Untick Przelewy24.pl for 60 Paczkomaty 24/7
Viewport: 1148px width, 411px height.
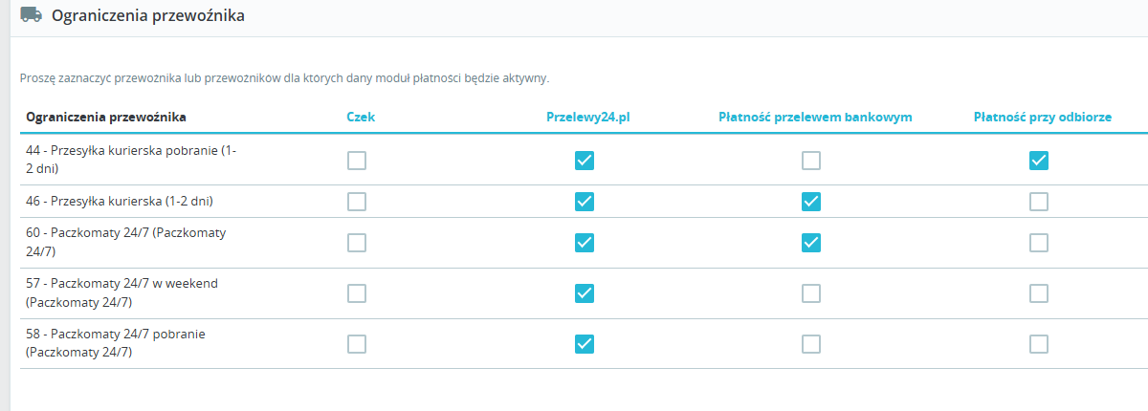coord(585,243)
